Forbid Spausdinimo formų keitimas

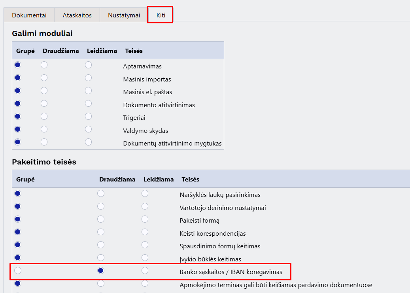pos(101,245)
